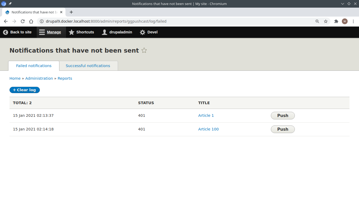The image size is (359, 202).
Task: Toggle this page as an admin favorite star
Action: pyautogui.click(x=144, y=50)
